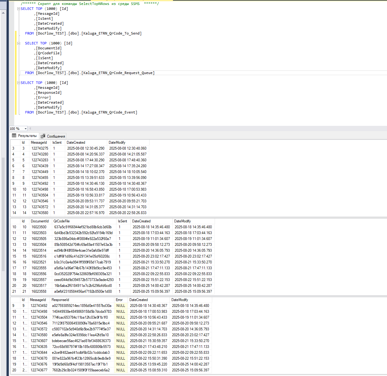Click cell 122743449 in first grid
Screen dimensions: 387x376
click(40, 172)
